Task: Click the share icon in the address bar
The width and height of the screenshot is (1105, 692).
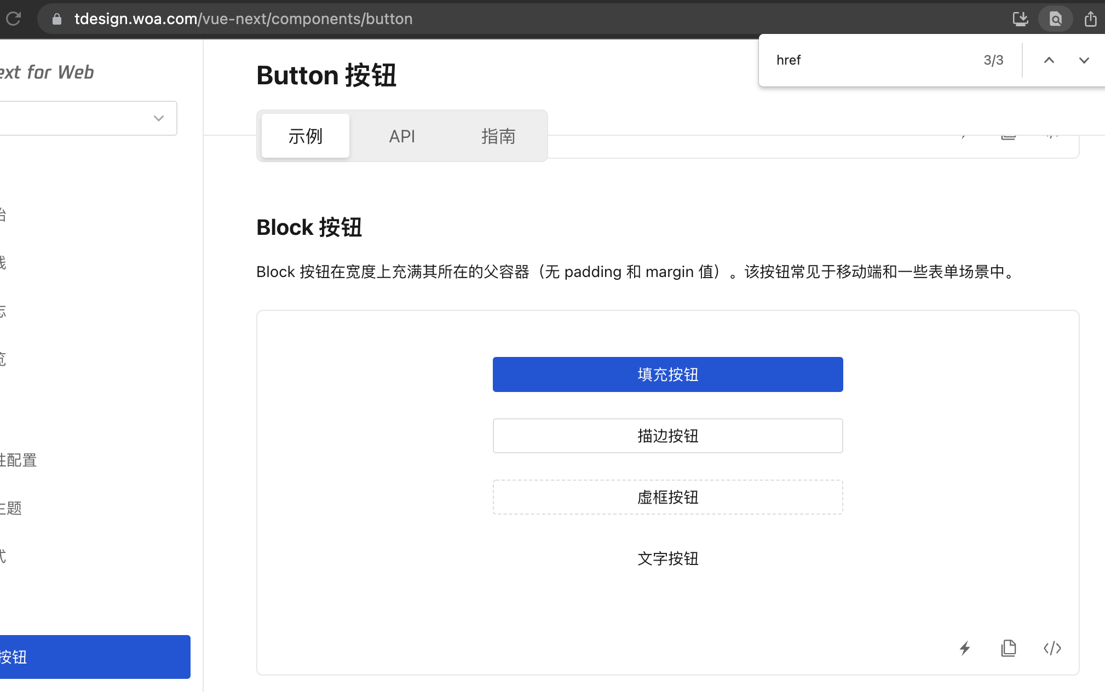Action: coord(1091,19)
